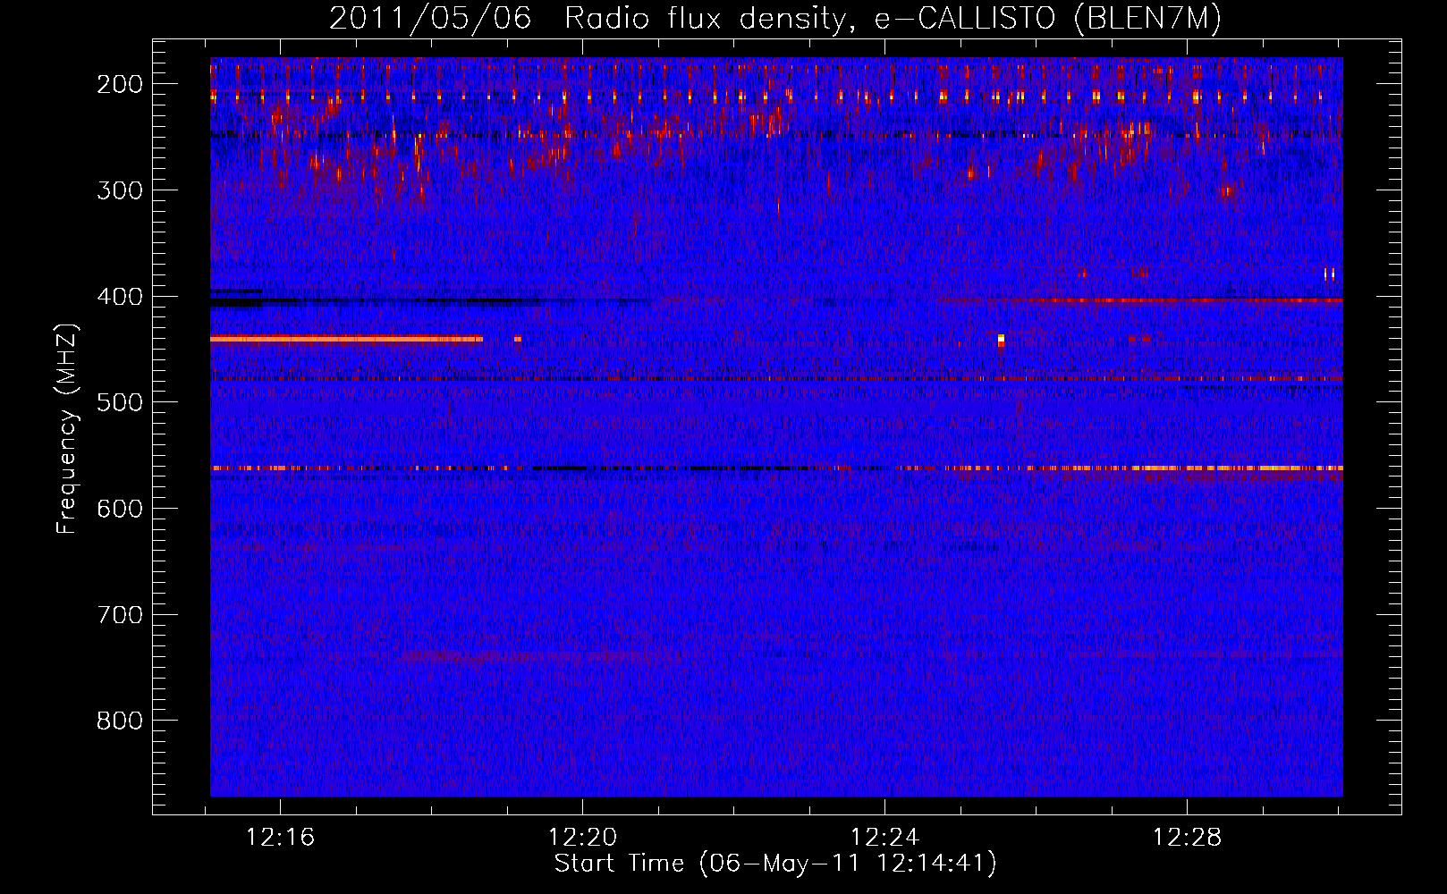Viewport: 1447px width, 894px height.
Task: Click the 12:24 time tick label
Action: pyautogui.click(x=885, y=838)
